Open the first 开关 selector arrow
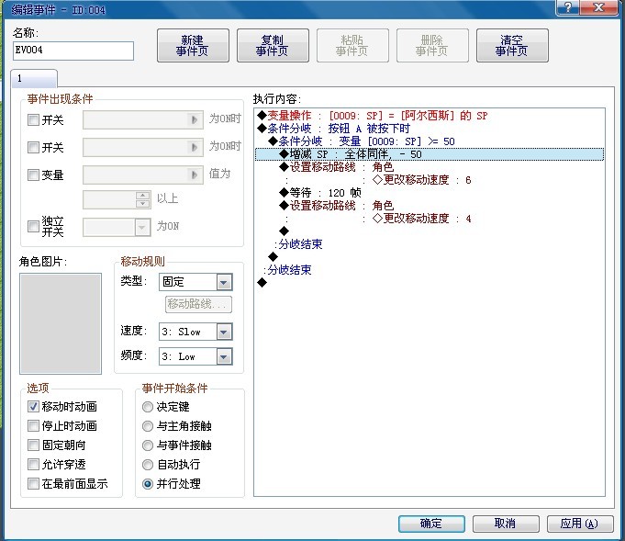Image resolution: width=625 pixels, height=541 pixels. [195, 119]
